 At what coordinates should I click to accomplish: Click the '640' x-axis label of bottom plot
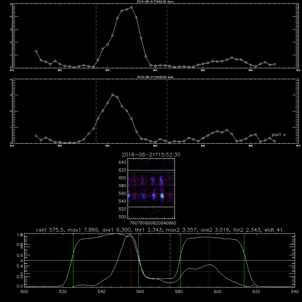point(295,292)
